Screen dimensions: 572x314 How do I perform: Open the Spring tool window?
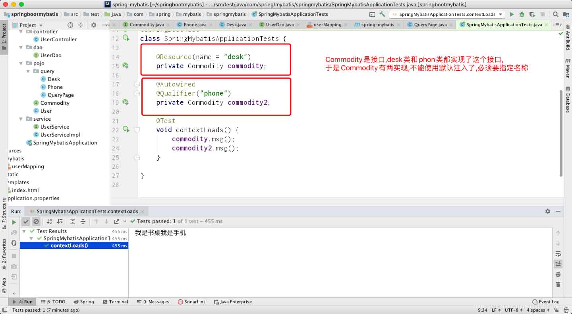click(x=83, y=302)
